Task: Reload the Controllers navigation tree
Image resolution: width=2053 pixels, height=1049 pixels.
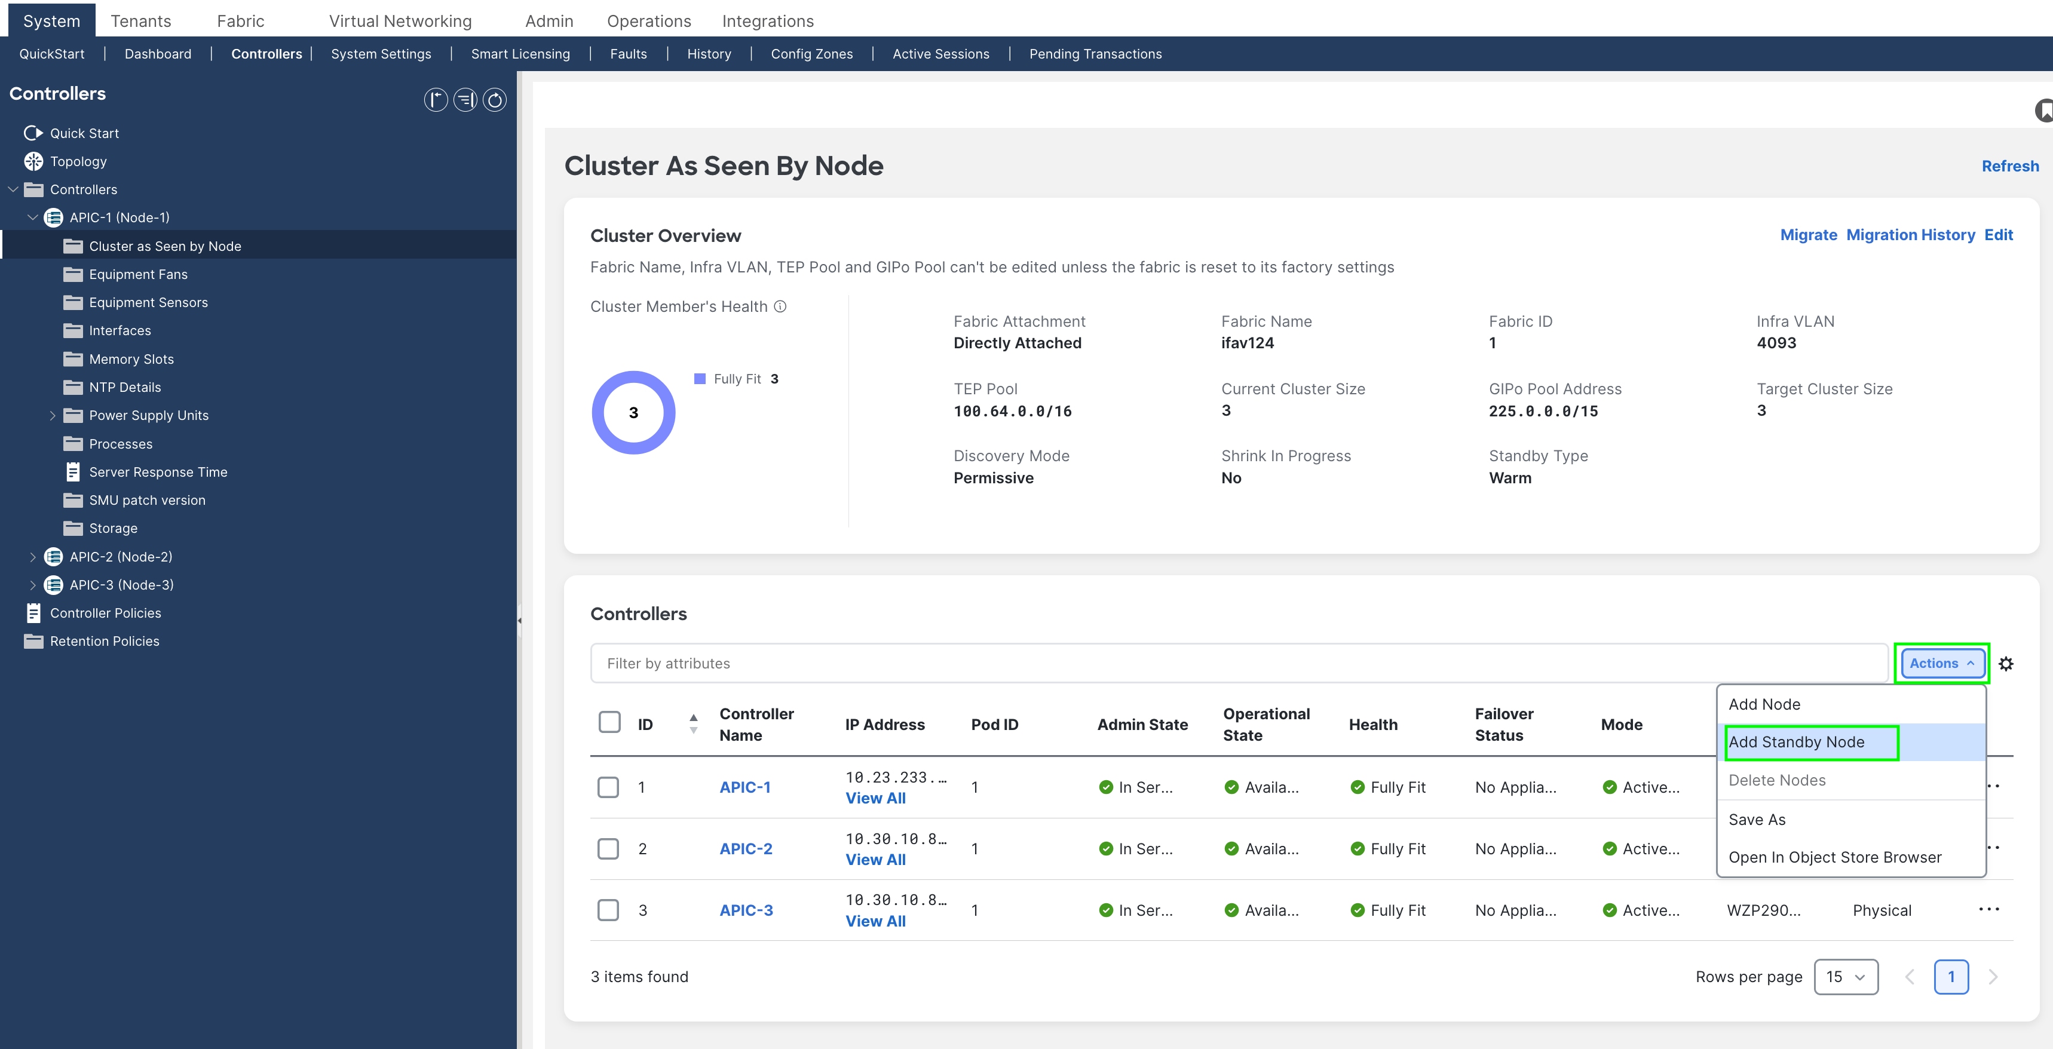Action: (495, 100)
